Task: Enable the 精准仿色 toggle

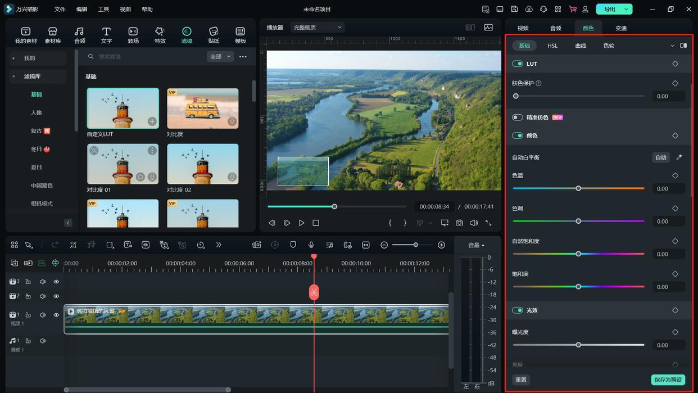Action: coord(517,118)
